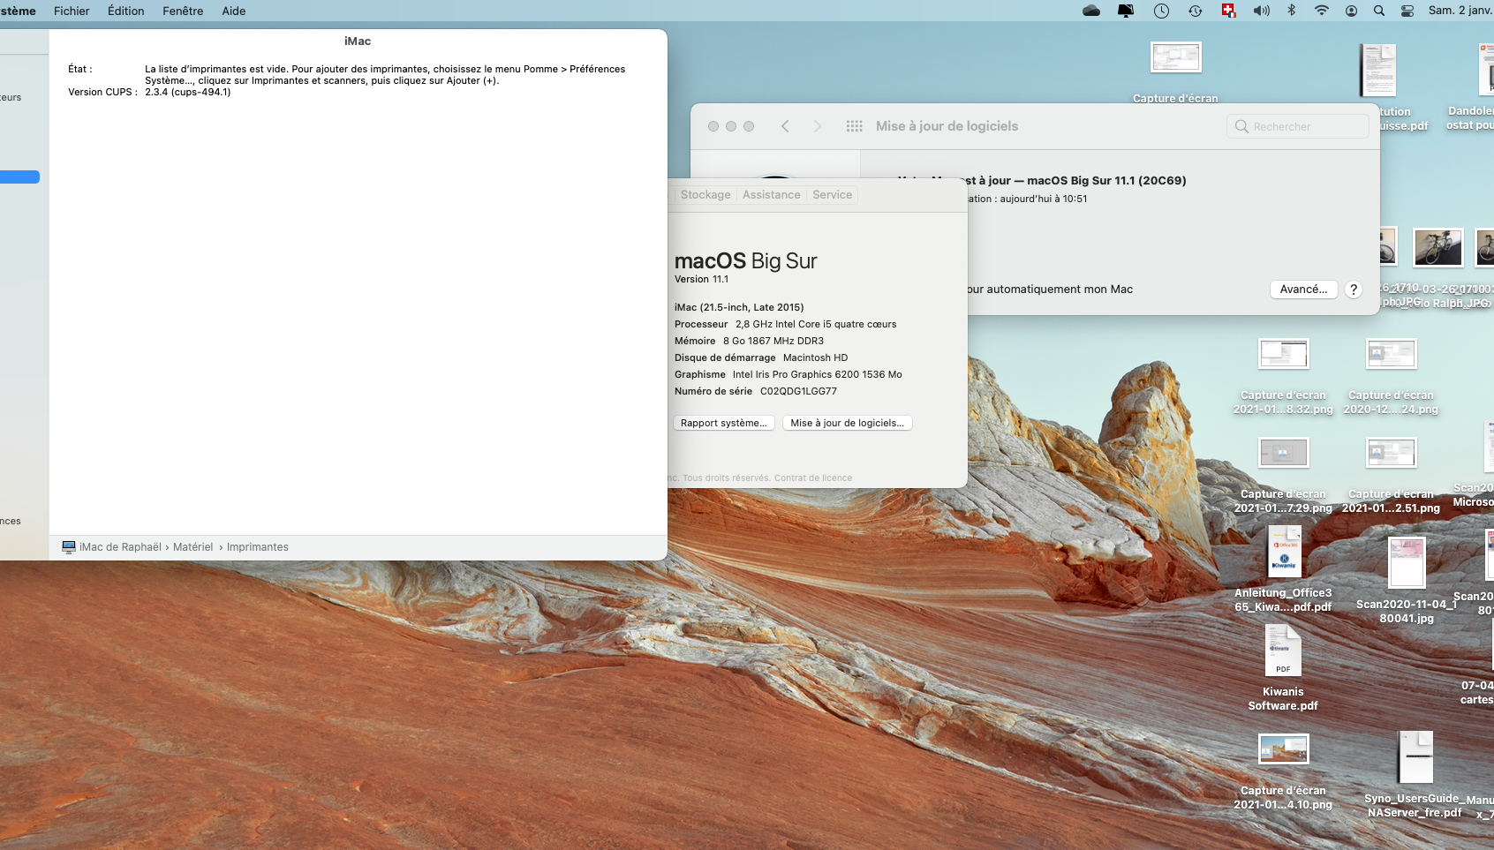This screenshot has height=850, width=1494.
Task: Open the user account menu bar icon
Action: (x=1351, y=11)
